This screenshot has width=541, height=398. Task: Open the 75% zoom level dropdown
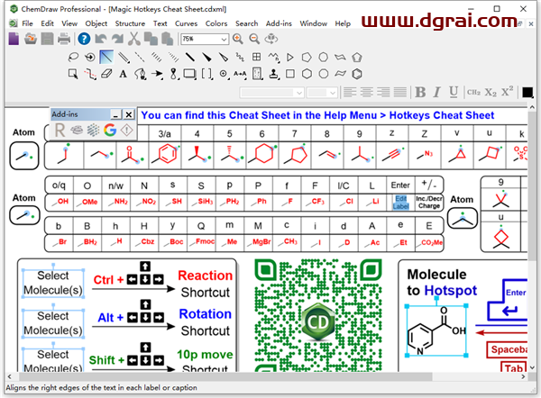point(224,39)
